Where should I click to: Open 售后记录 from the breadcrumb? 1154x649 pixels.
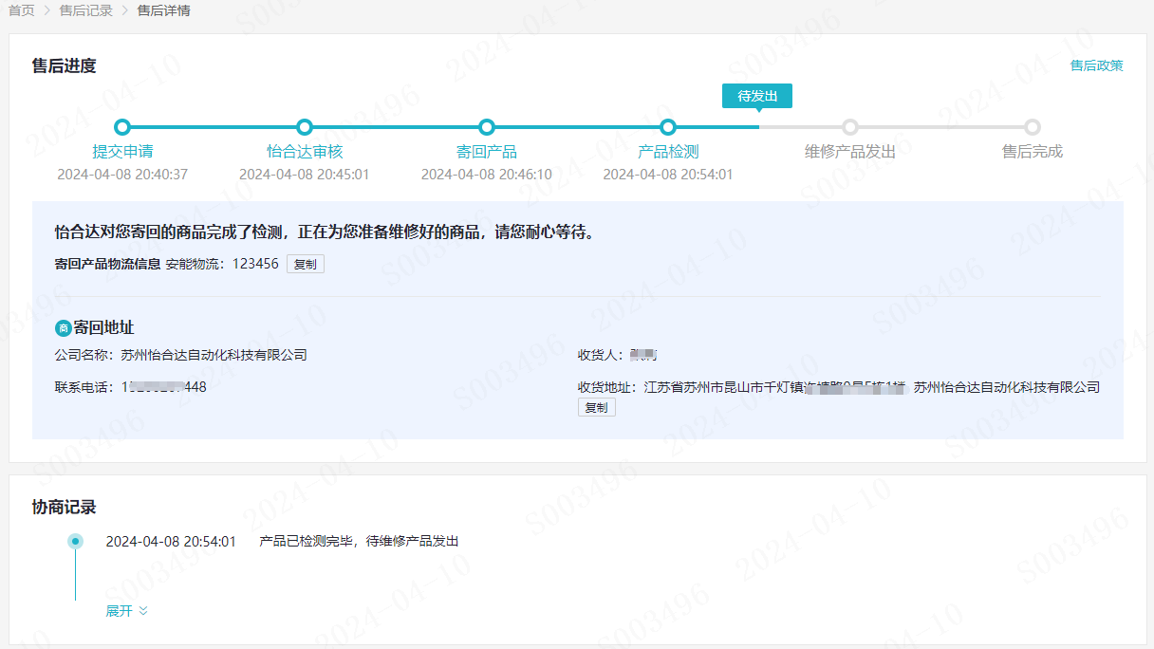[x=85, y=11]
